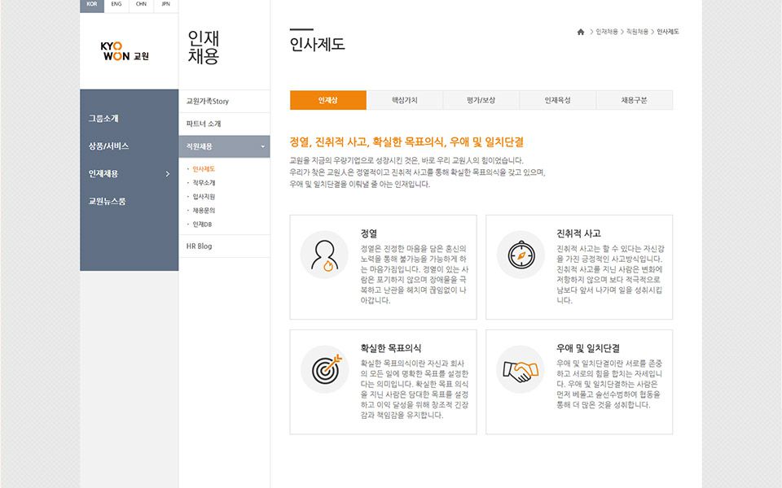
Task: Open the 교원뉴스룸 menu item
Action: (107, 202)
